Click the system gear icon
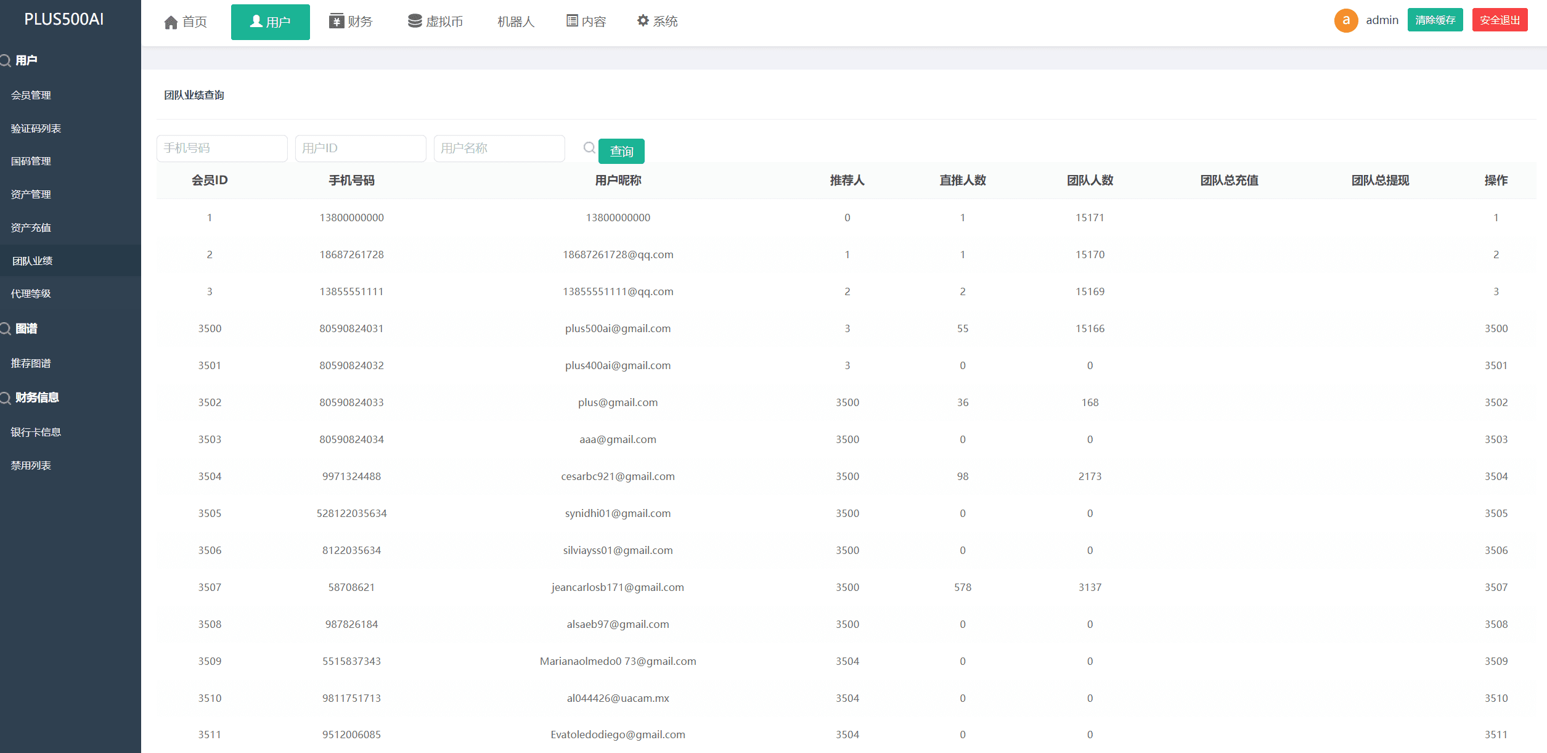The width and height of the screenshot is (1547, 753). [x=643, y=20]
